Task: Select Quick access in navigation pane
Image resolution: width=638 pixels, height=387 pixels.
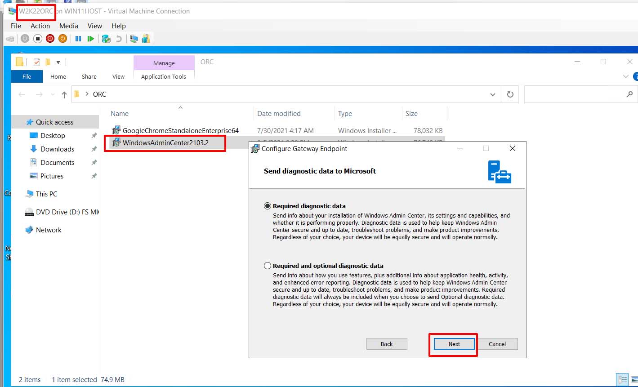Action: [x=54, y=122]
